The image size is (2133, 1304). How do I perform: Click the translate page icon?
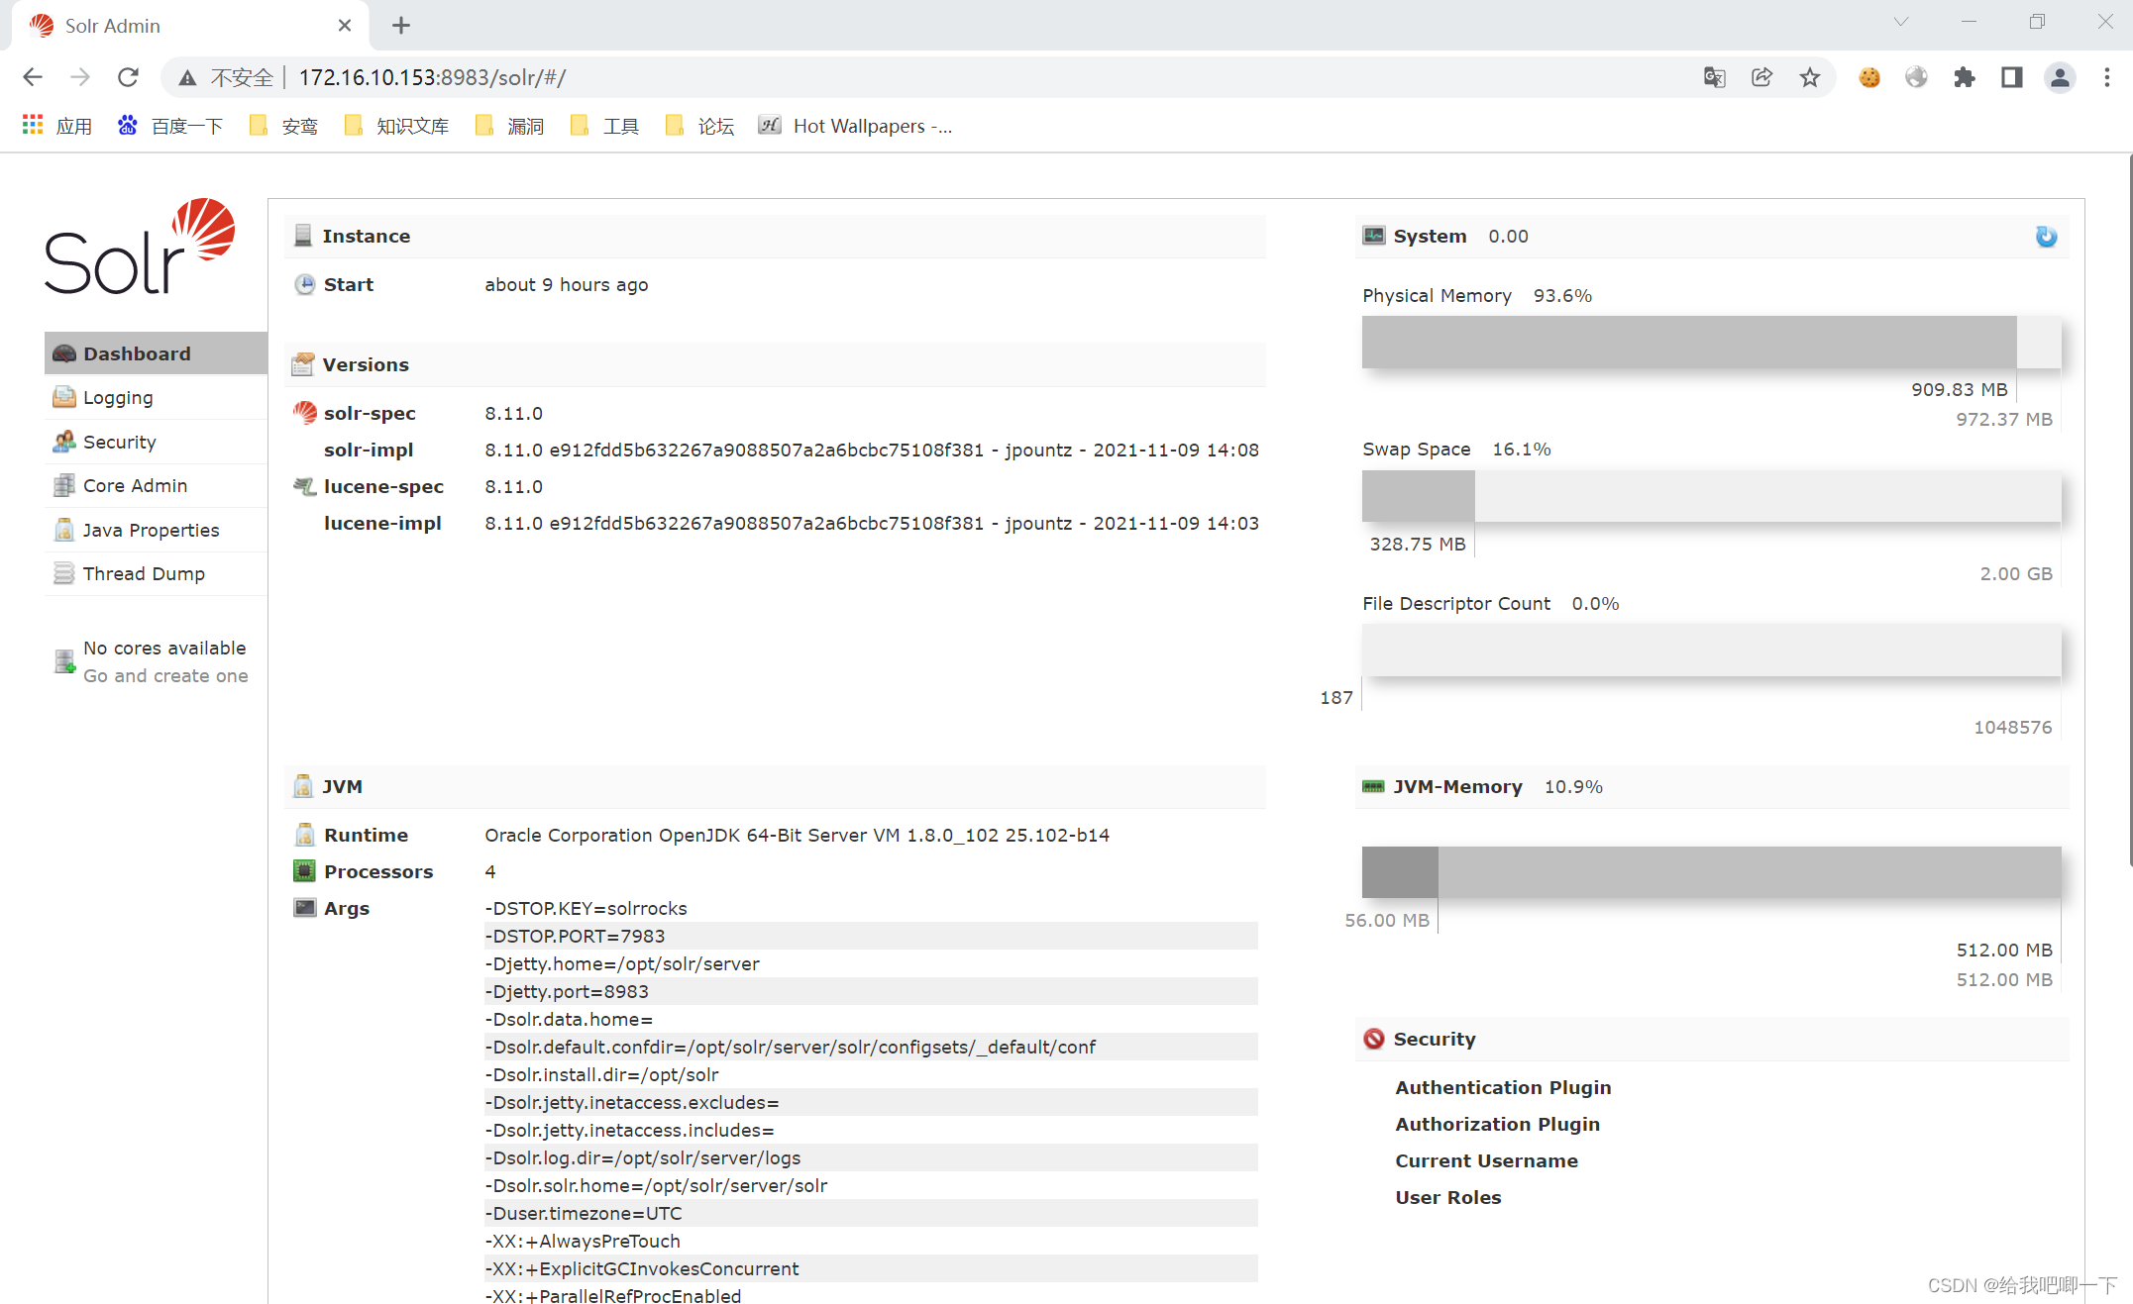click(1714, 77)
